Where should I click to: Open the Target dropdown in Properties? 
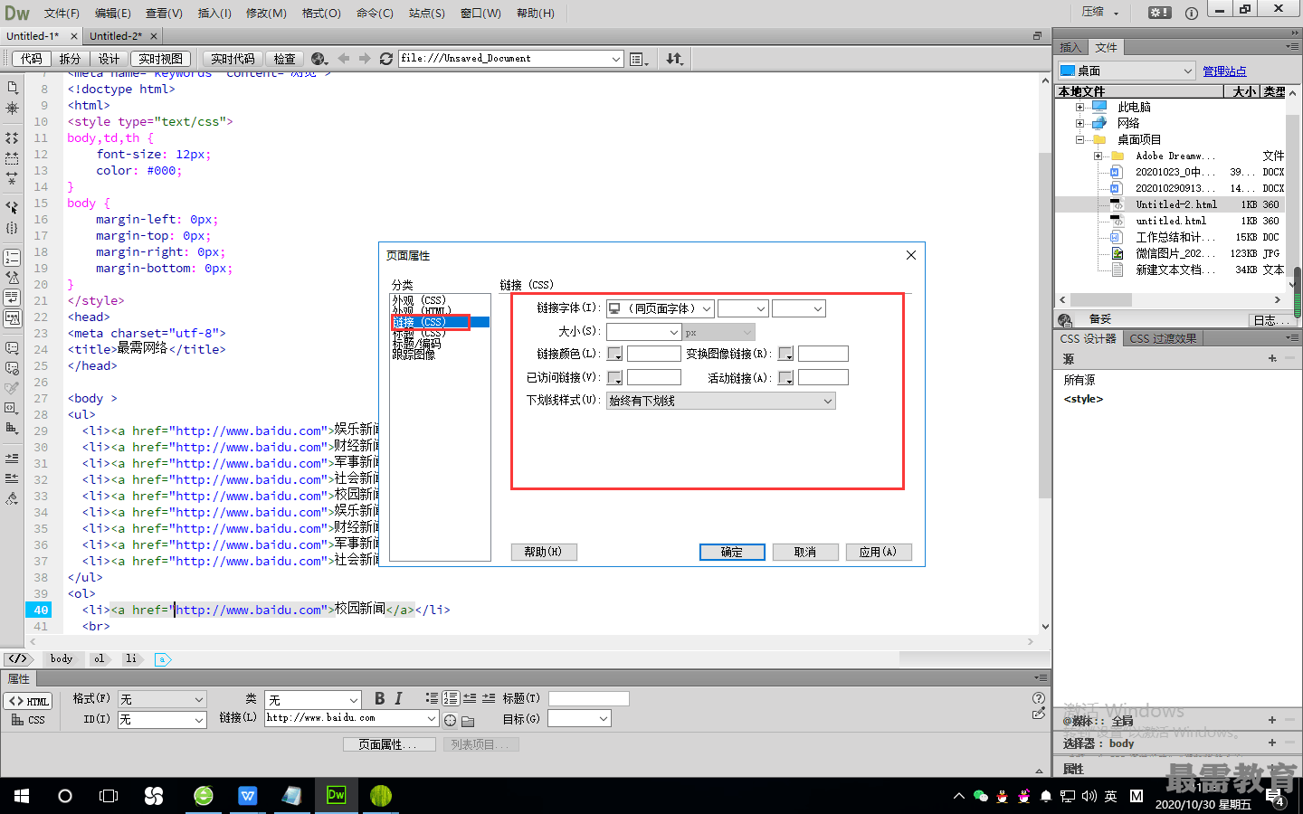(579, 718)
